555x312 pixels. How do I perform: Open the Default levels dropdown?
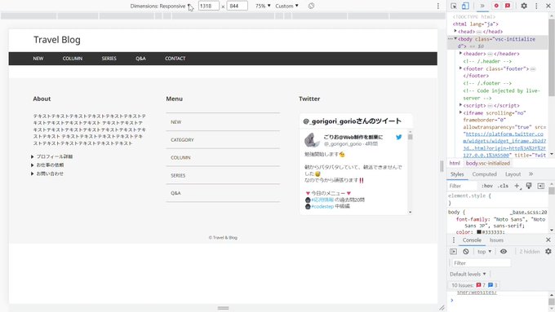click(468, 275)
